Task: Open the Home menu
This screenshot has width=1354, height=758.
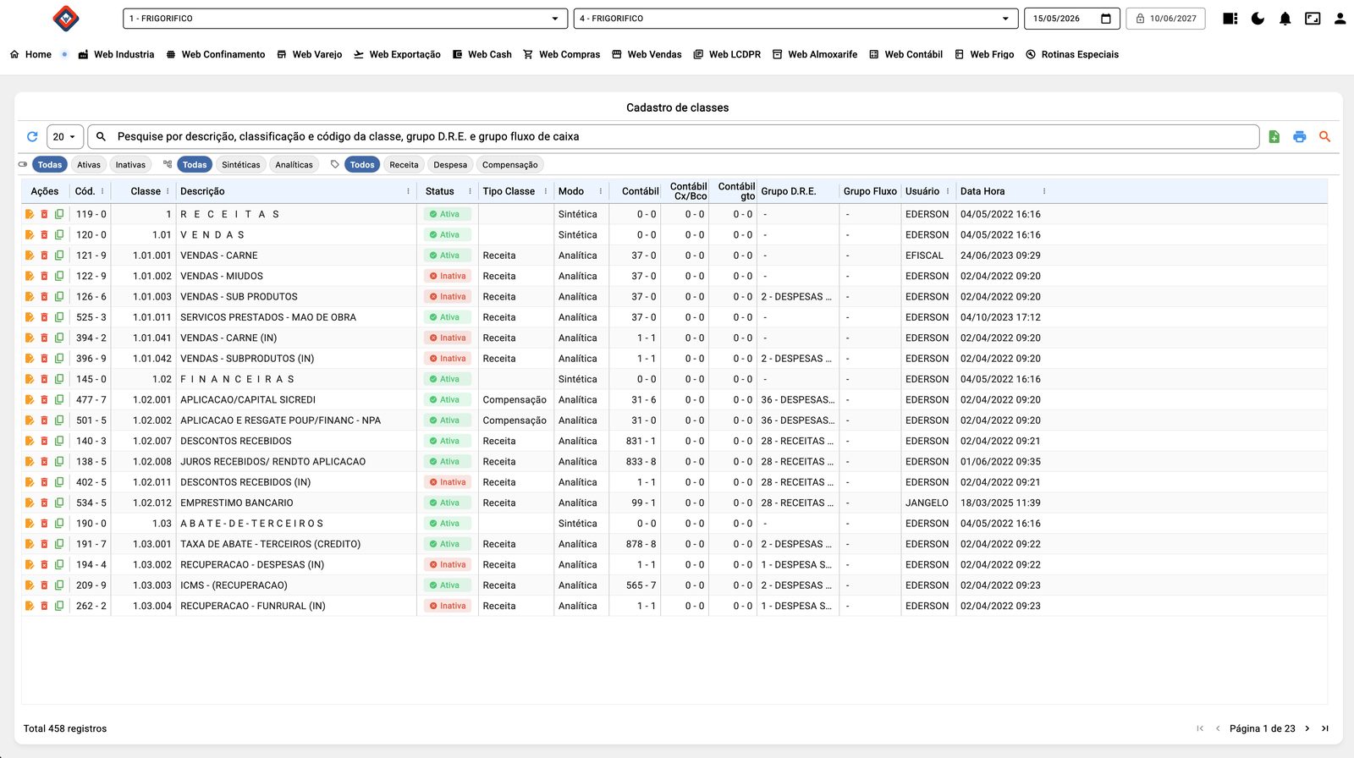Action: click(x=30, y=54)
